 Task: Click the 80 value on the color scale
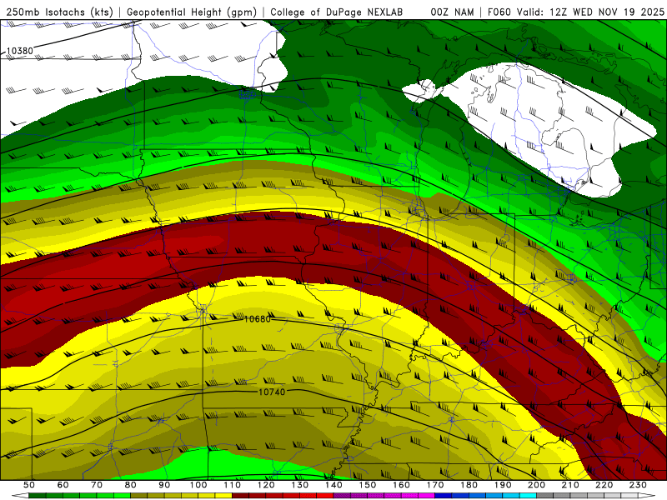(x=131, y=485)
